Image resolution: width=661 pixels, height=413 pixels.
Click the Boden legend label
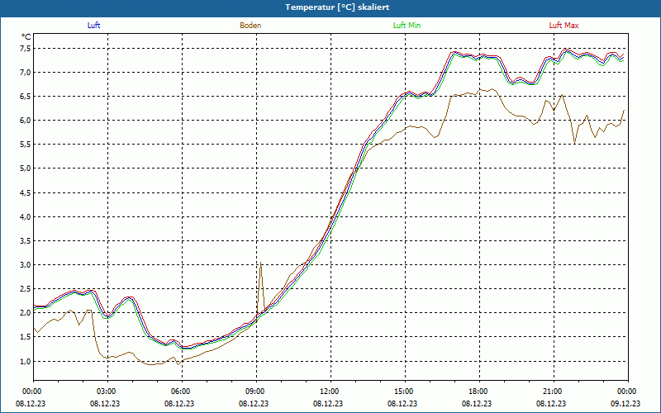(x=250, y=26)
